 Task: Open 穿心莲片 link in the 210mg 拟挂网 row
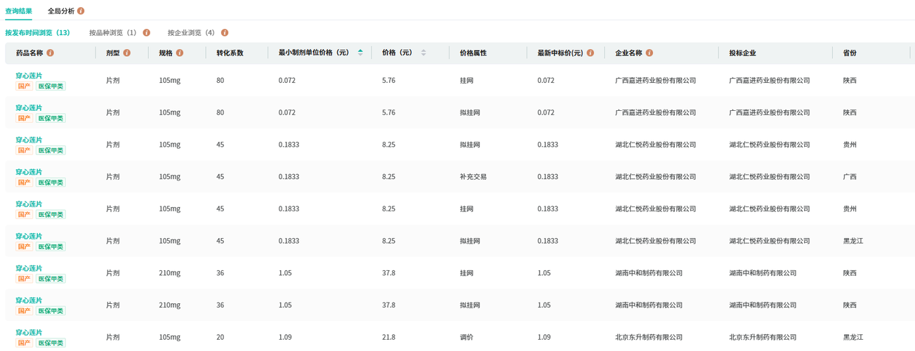click(x=29, y=300)
